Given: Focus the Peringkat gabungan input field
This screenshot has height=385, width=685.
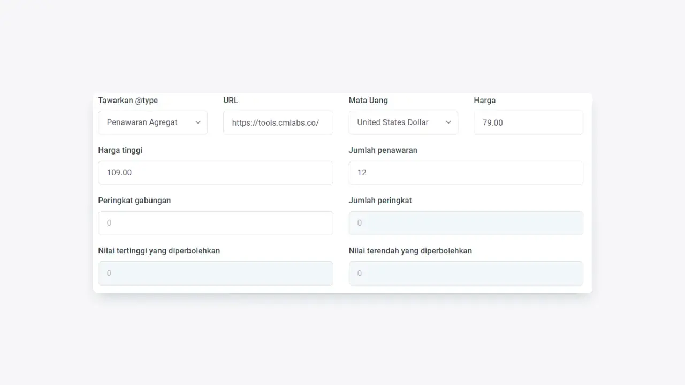Looking at the screenshot, I should (215, 223).
